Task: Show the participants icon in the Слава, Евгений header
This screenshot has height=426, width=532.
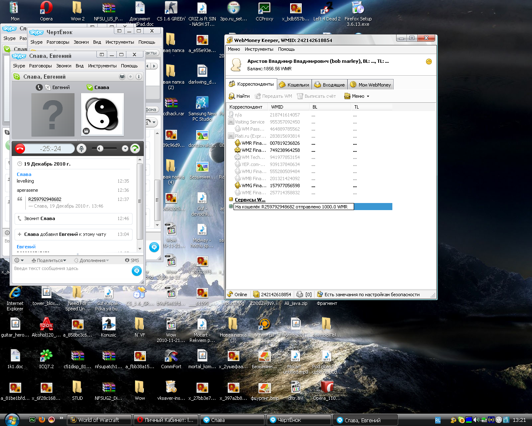Action: 122,77
